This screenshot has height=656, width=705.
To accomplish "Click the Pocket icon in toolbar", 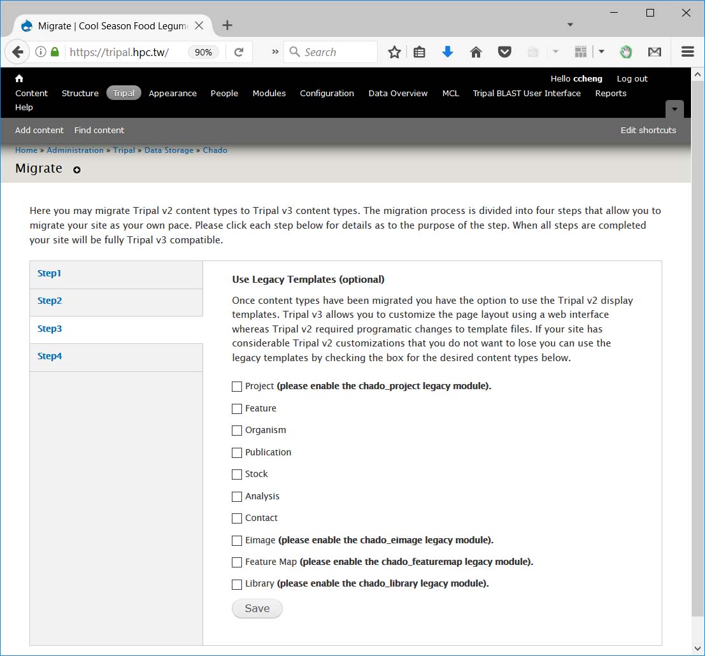I will 504,52.
